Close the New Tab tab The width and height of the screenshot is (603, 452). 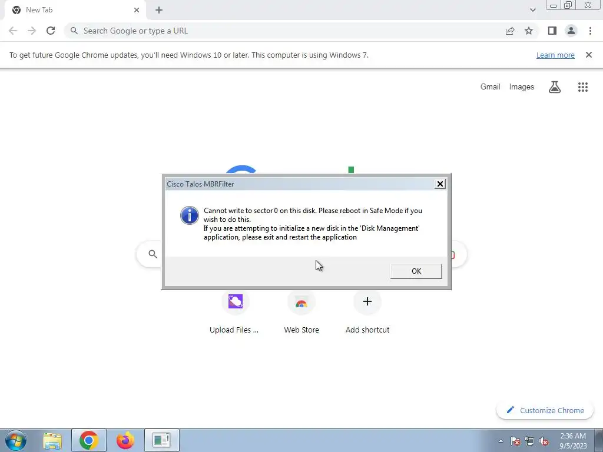[137, 10]
